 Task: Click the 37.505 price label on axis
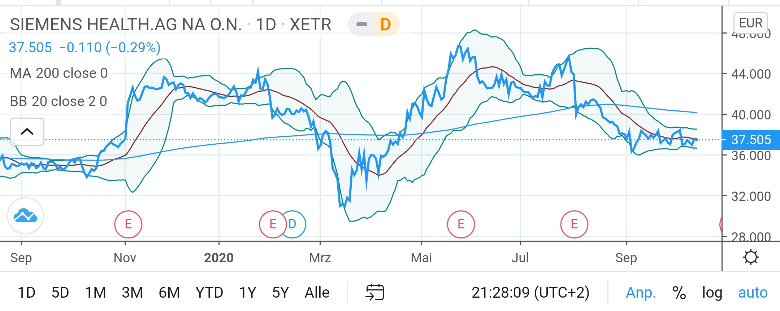751,140
